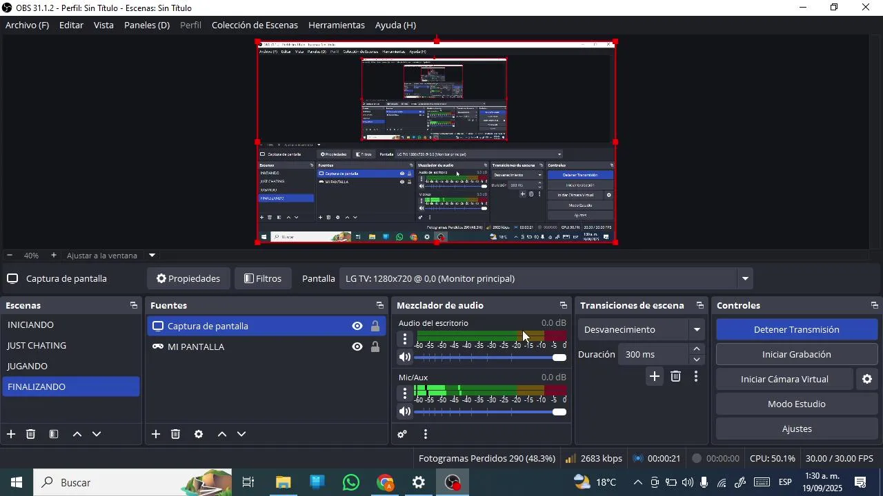This screenshot has height=496, width=883.
Task: Open the Paneles (D) menu
Action: tap(147, 25)
